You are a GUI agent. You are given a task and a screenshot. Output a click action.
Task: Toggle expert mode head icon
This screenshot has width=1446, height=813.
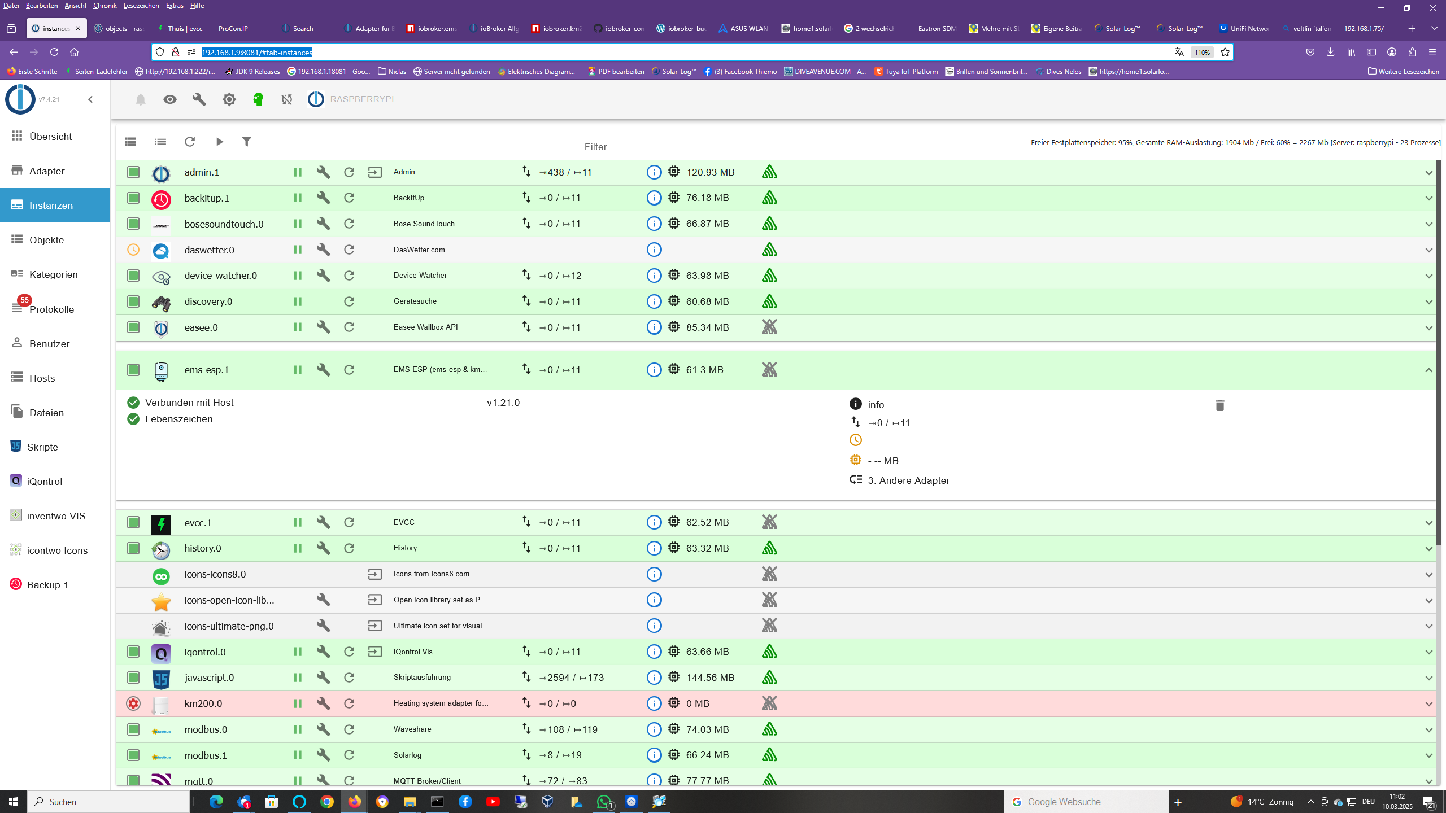tap(258, 100)
